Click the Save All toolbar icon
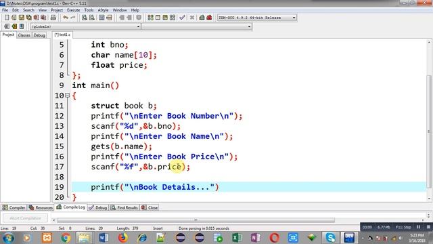433x244 pixels. click(28, 18)
